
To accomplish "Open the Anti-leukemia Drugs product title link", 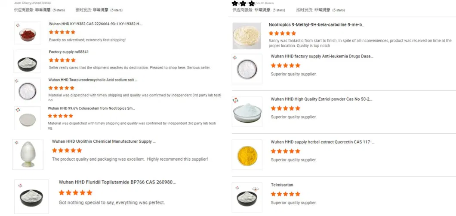I will pyautogui.click(x=322, y=56).
